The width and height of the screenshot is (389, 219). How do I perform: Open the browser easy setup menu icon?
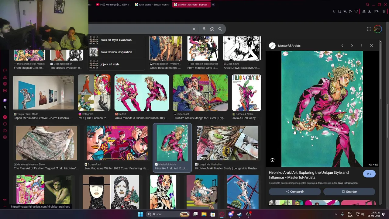(x=384, y=11)
